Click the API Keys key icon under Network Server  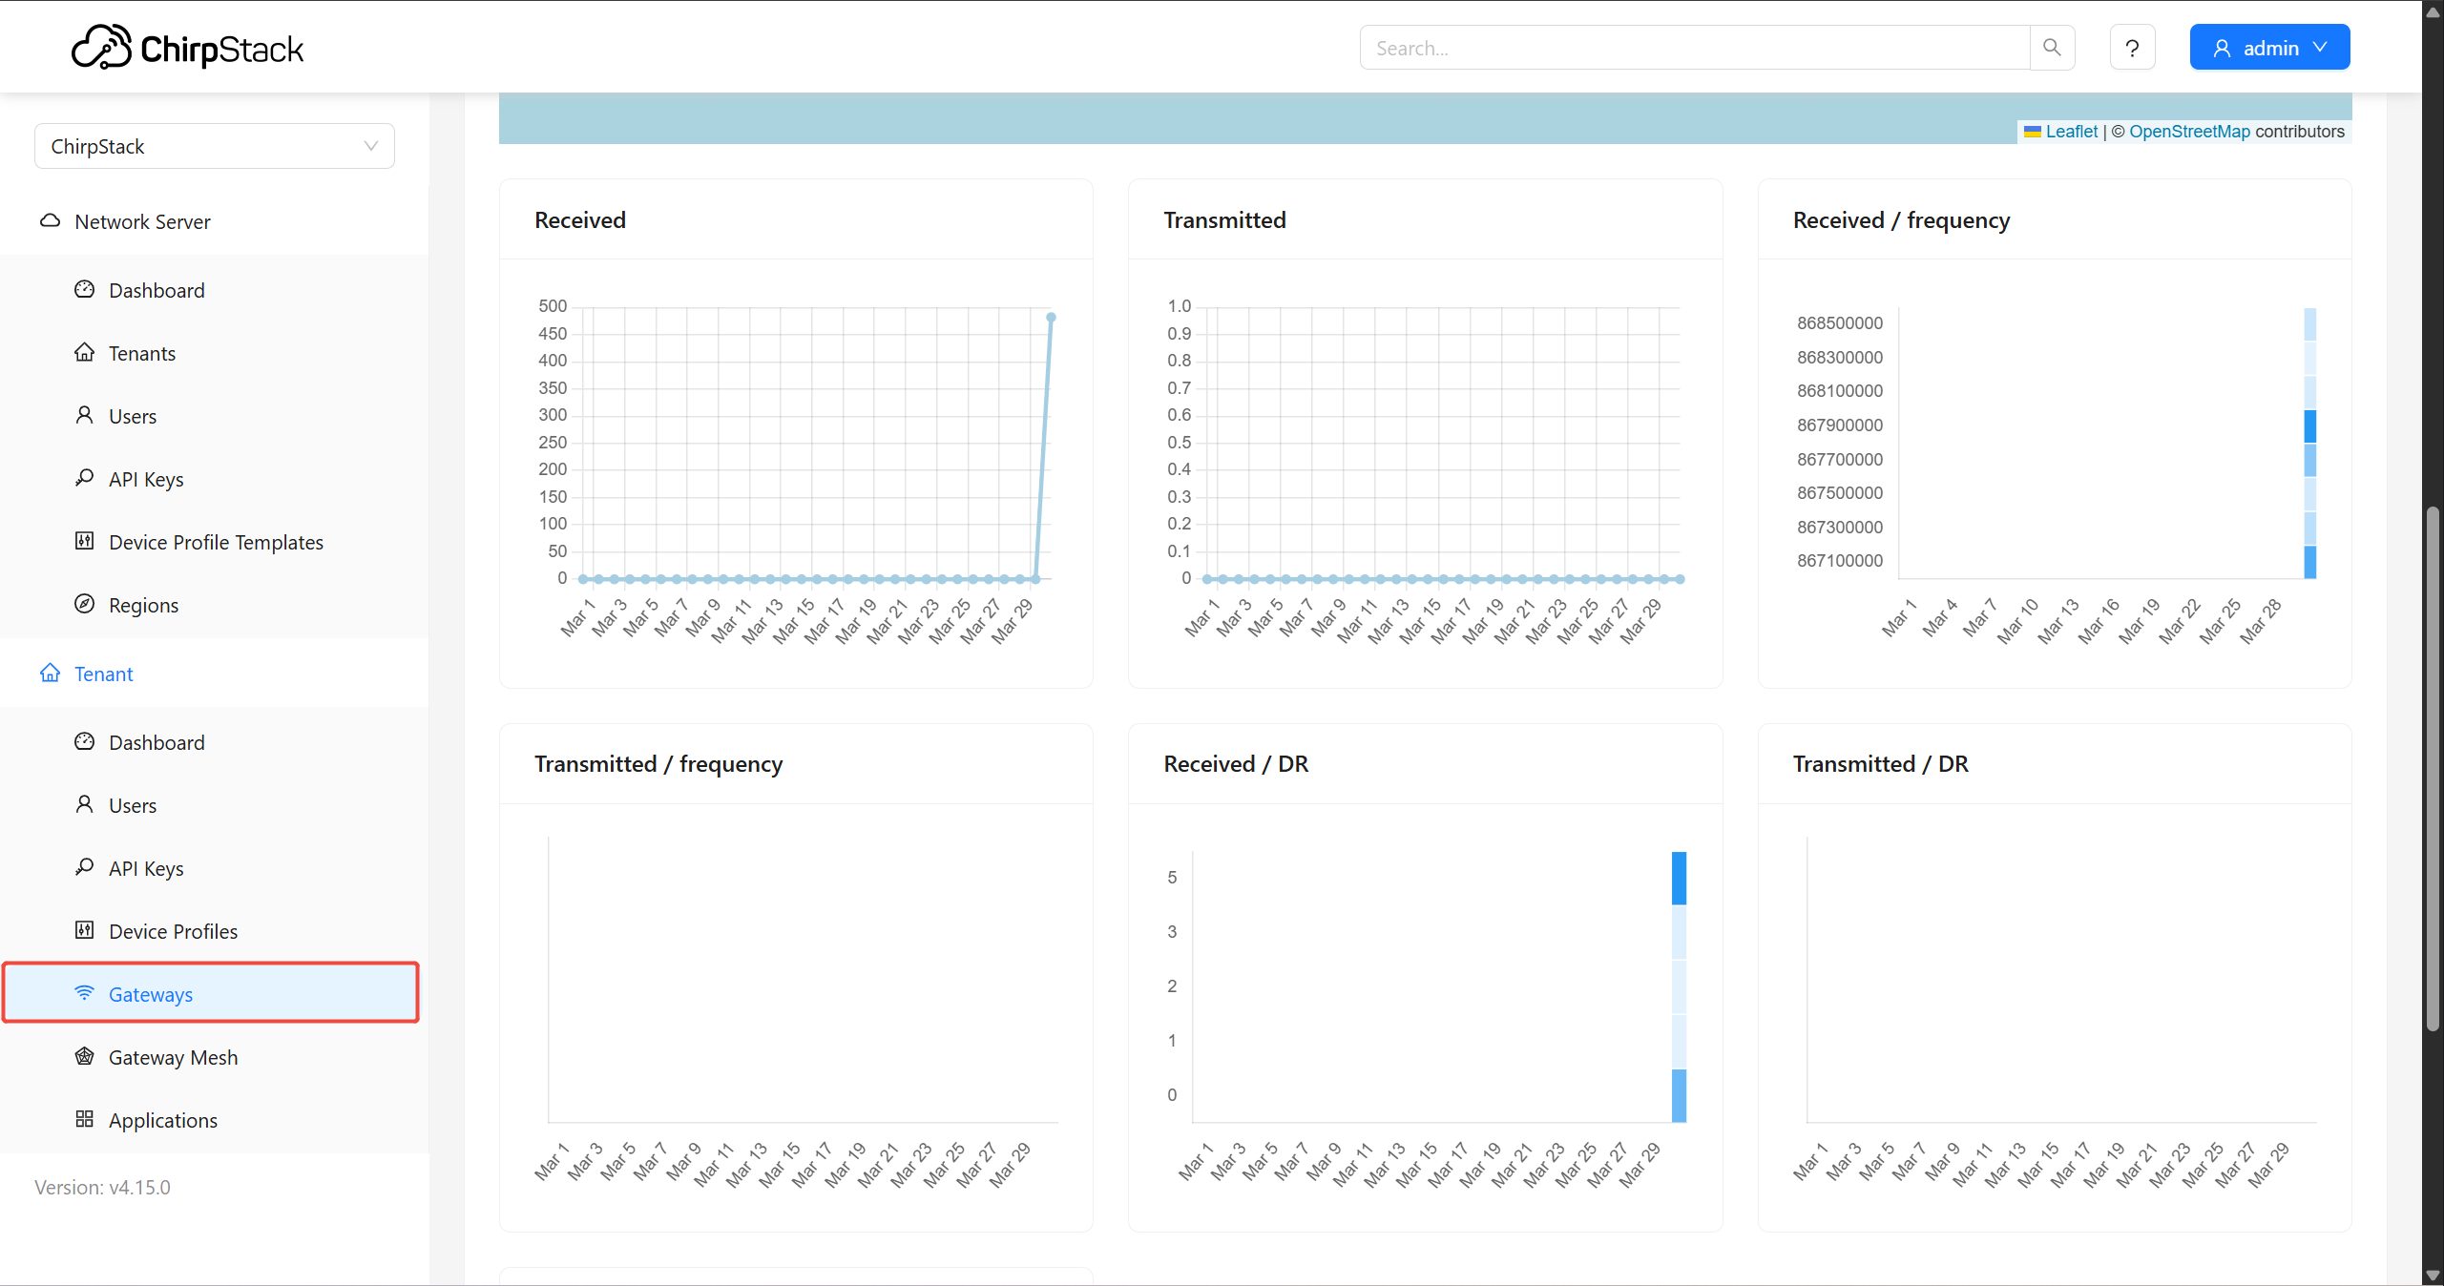85,478
